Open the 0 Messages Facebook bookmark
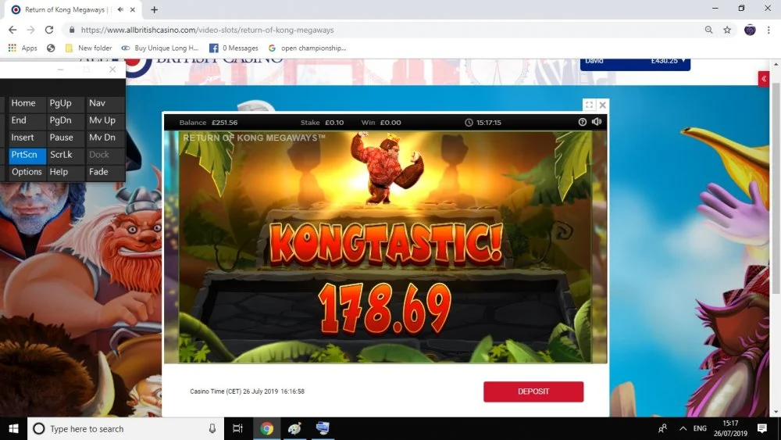This screenshot has width=781, height=440. (x=234, y=48)
